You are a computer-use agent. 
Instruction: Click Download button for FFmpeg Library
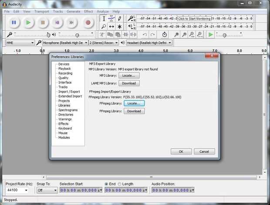[134, 111]
